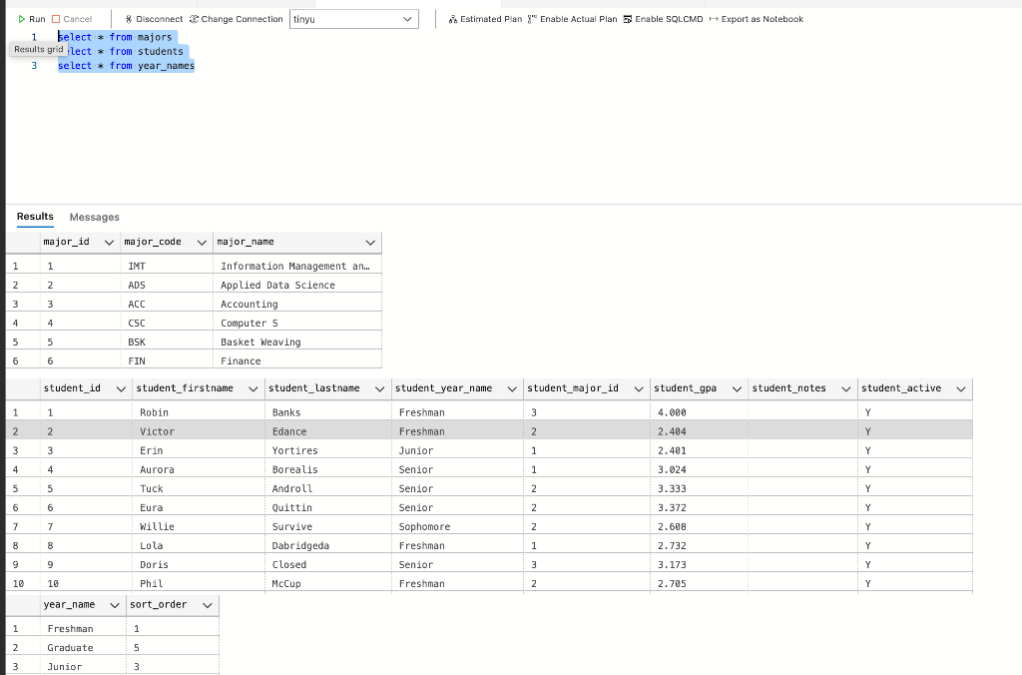The image size is (1022, 675).
Task: Open the student_gpa column filter dropdown
Action: coord(737,388)
